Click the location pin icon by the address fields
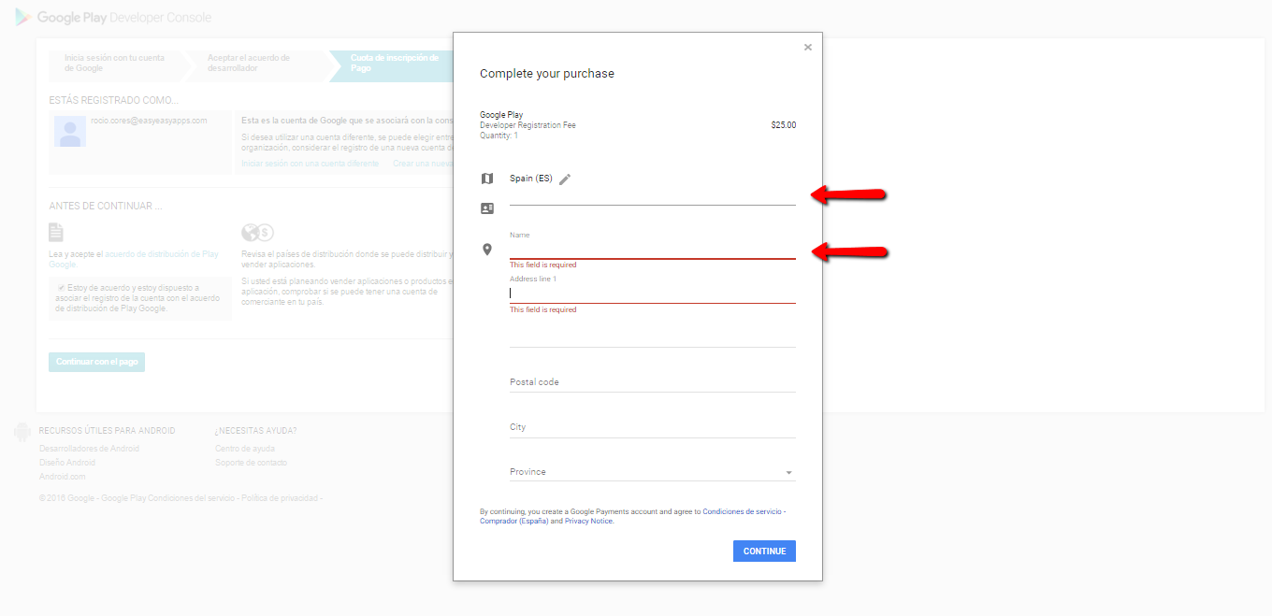 tap(487, 249)
